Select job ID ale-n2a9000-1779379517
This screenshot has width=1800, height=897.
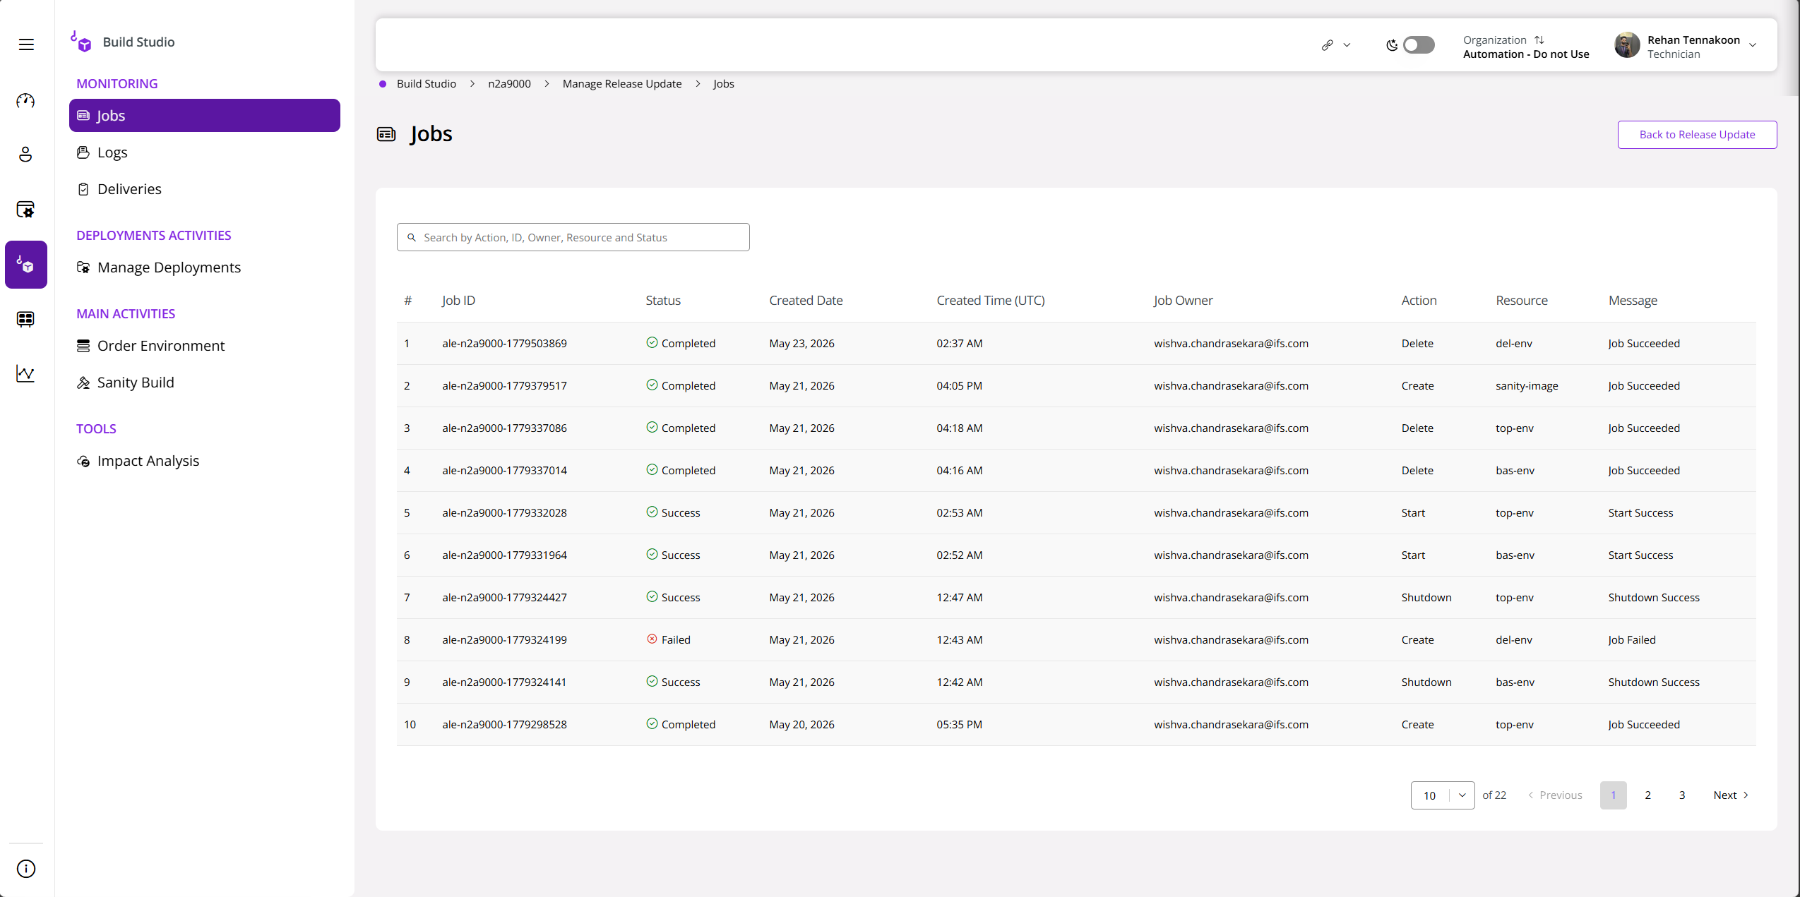pos(504,386)
